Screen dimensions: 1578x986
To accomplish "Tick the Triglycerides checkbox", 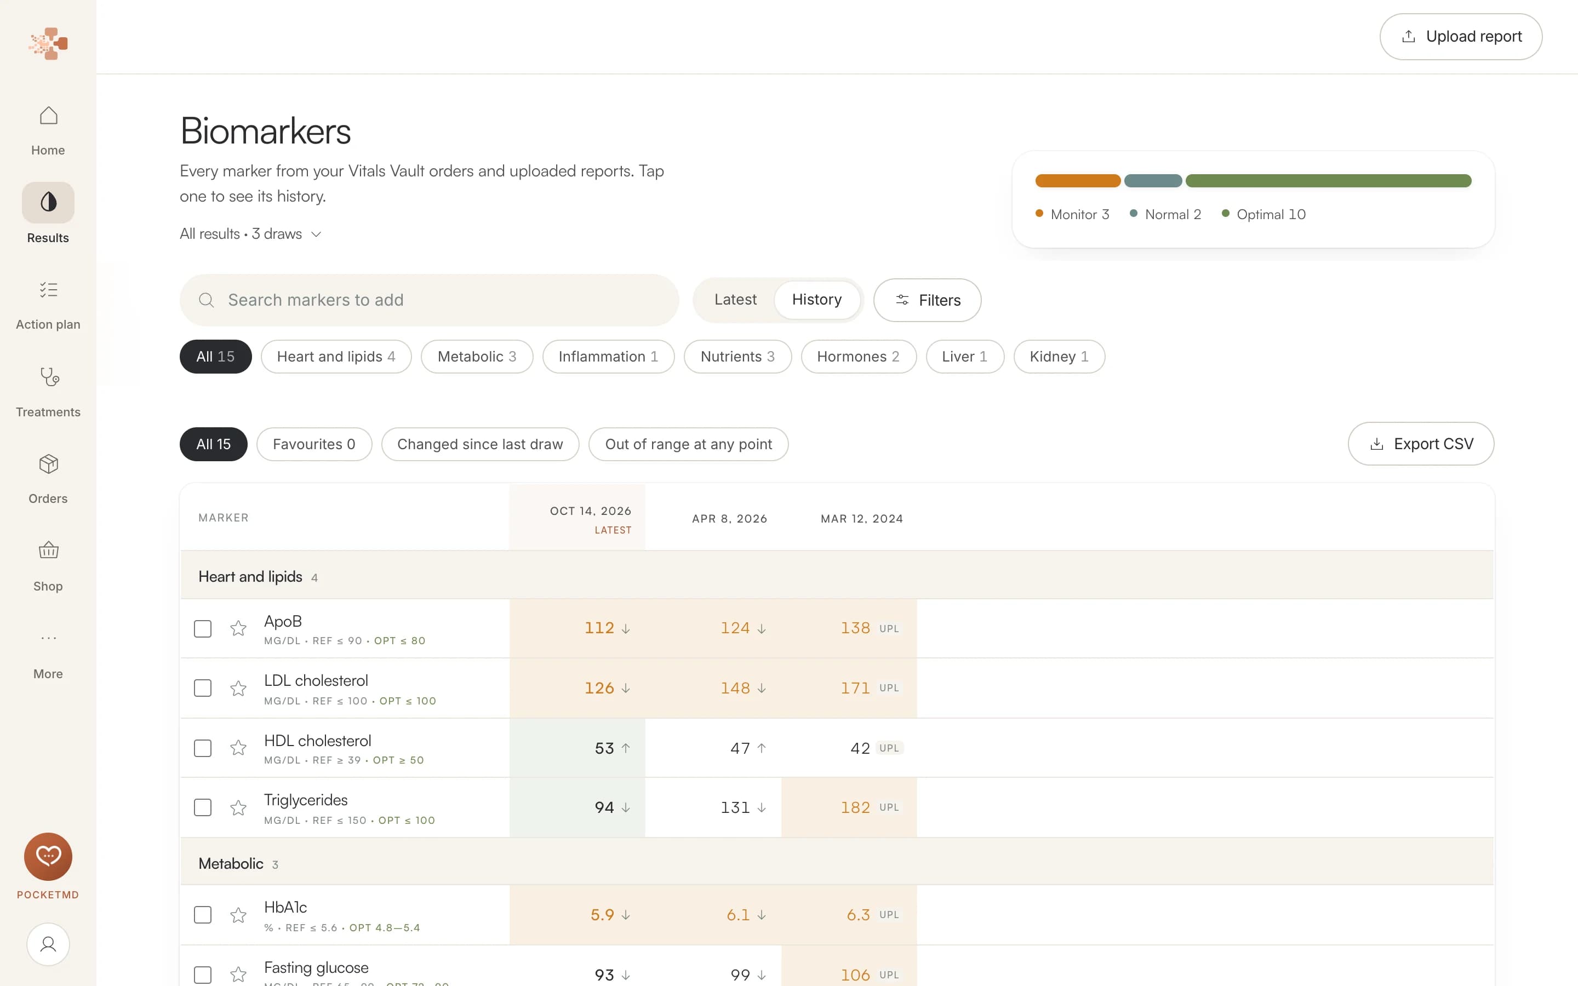I will pyautogui.click(x=203, y=808).
